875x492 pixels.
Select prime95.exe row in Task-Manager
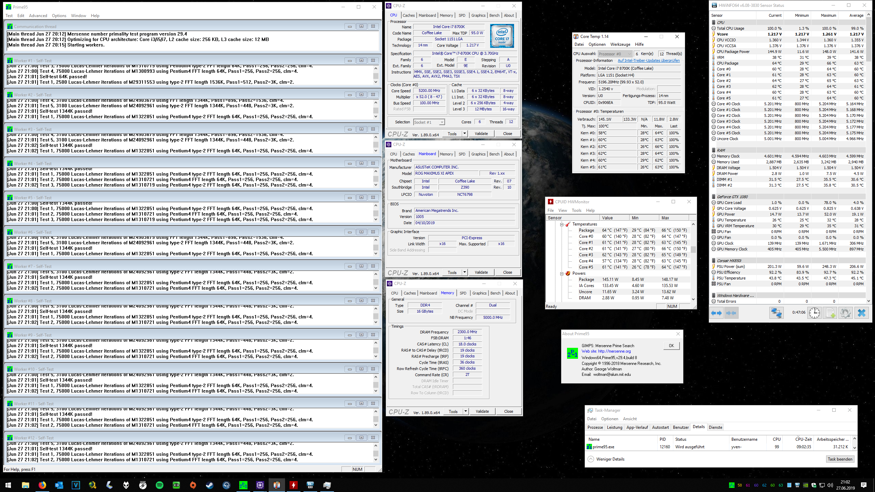pyautogui.click(x=603, y=447)
